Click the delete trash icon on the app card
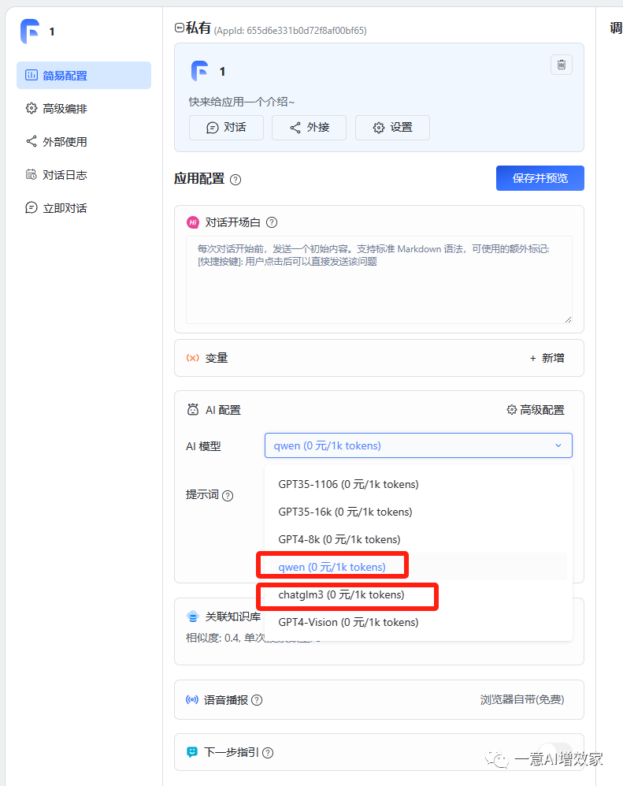623x786 pixels. point(562,65)
